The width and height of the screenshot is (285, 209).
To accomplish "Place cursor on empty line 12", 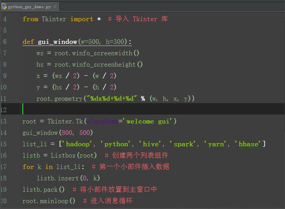I will [x=152, y=109].
